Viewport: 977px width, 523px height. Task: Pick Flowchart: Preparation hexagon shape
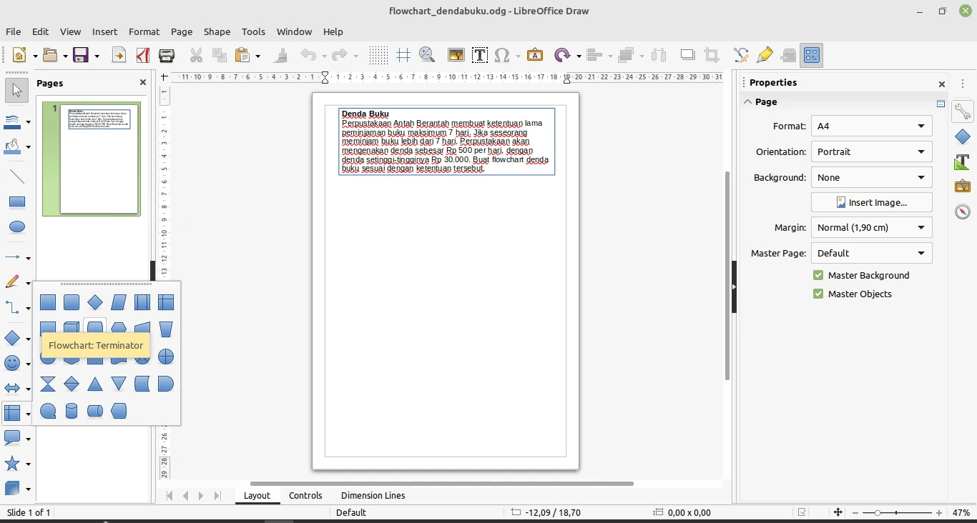tap(119, 329)
